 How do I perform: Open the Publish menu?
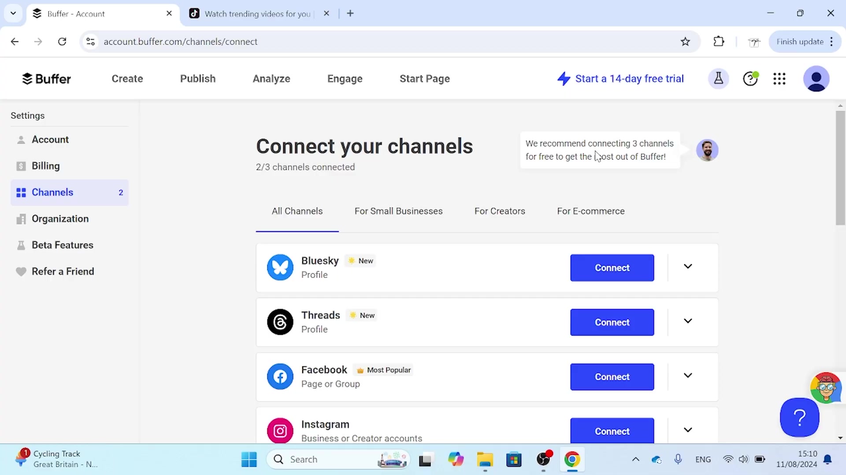coord(198,79)
